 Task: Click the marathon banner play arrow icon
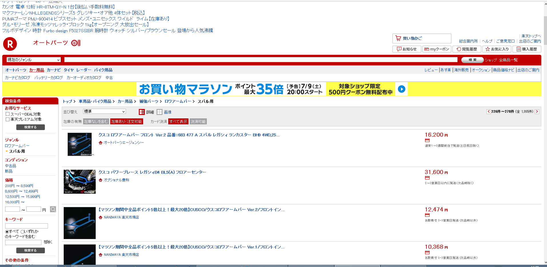click(401, 89)
